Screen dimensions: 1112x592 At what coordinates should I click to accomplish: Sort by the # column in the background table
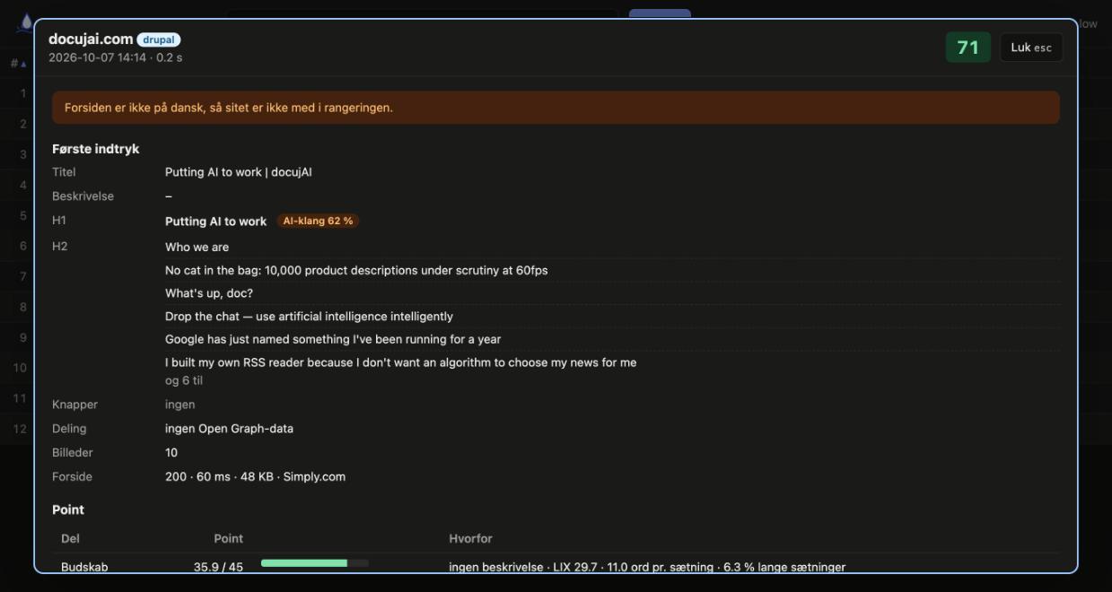pos(18,64)
